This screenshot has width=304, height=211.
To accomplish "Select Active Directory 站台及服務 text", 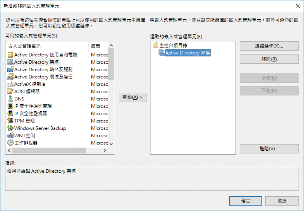I will point(43,70).
